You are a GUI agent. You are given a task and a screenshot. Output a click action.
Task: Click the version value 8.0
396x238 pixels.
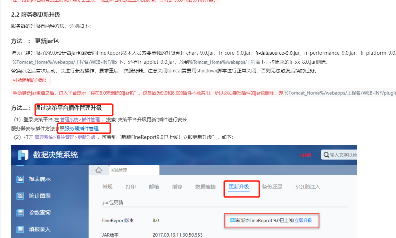[156, 220]
